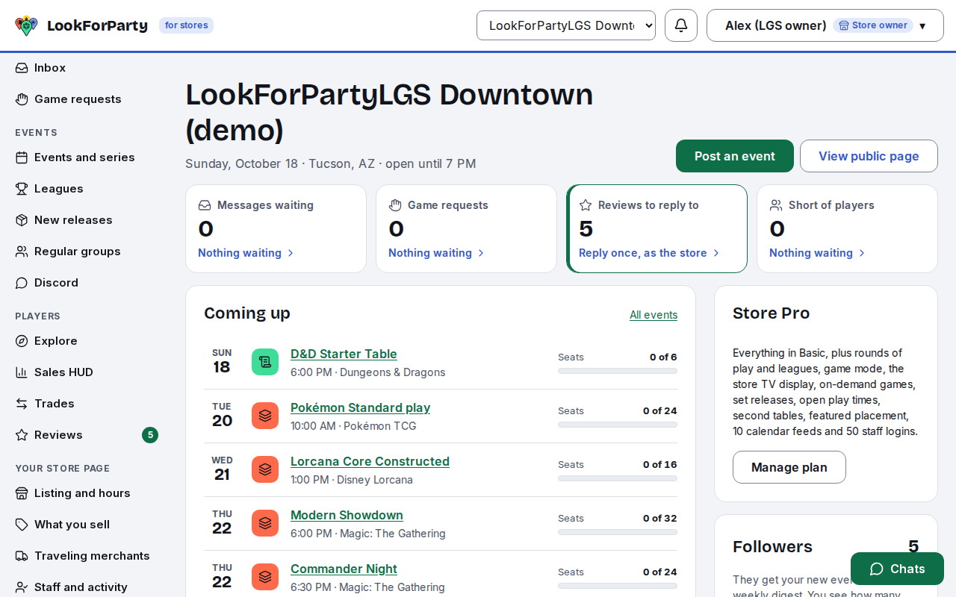
Task: Expand the Alex (LGS owner) account menu
Action: 825,25
